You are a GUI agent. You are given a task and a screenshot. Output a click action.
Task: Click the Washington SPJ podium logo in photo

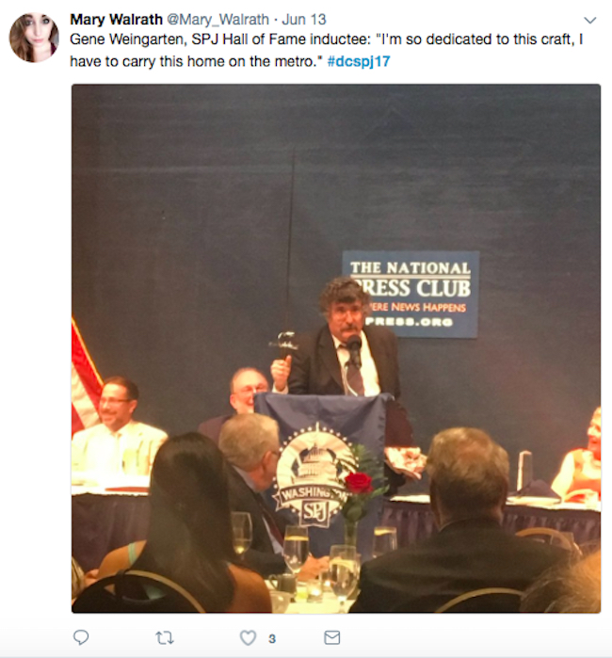[315, 475]
